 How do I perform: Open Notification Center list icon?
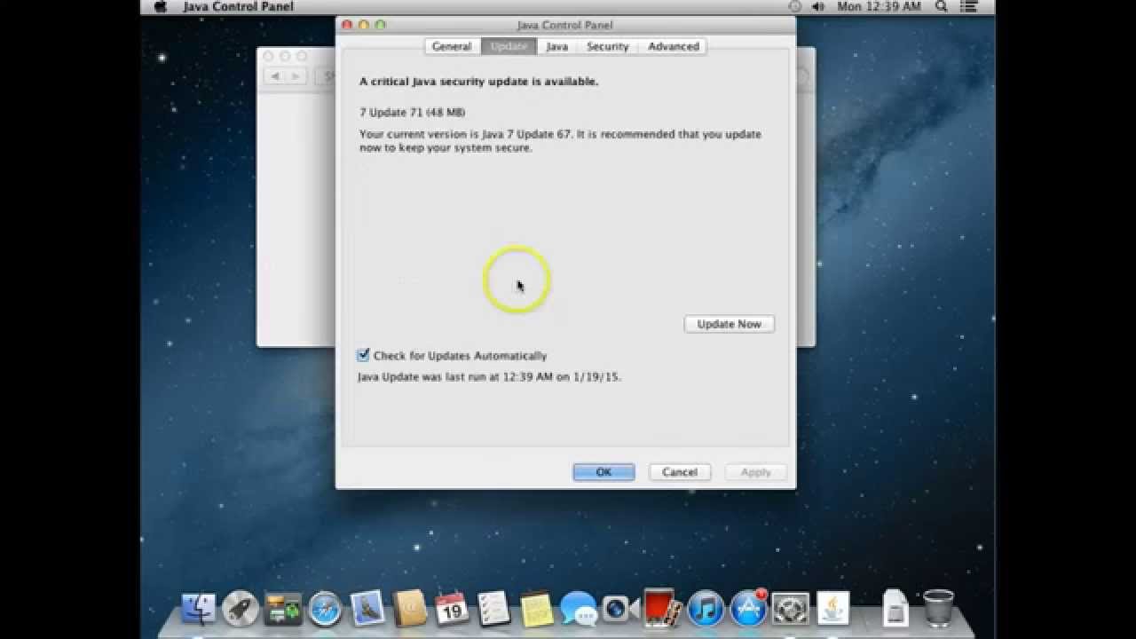point(968,7)
